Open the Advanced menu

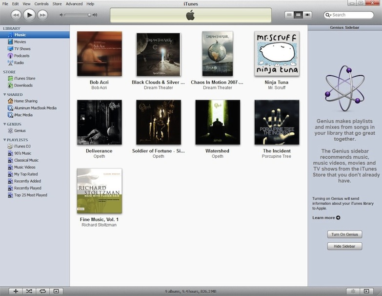74,3
